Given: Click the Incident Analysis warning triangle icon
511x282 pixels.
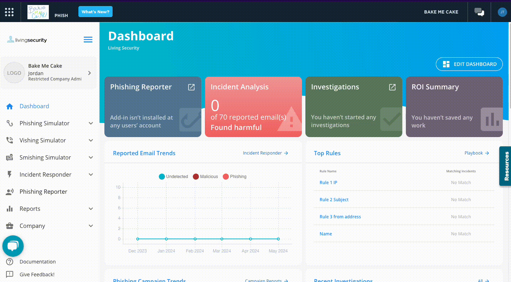Looking at the screenshot, I should point(290,119).
